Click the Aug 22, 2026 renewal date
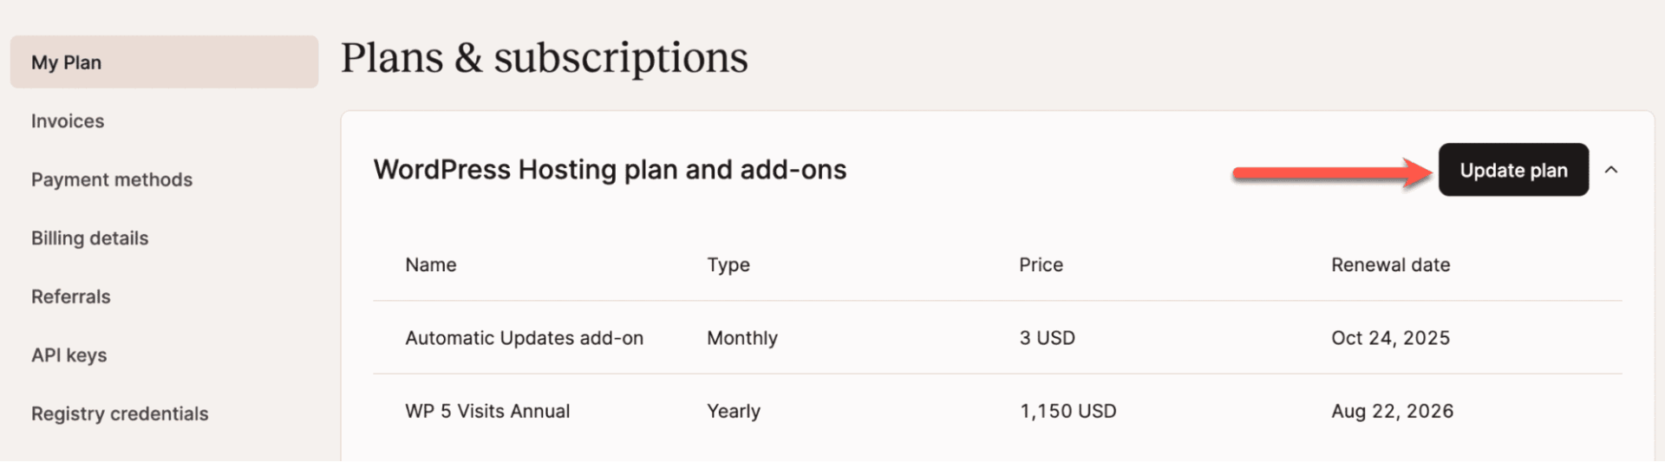The width and height of the screenshot is (1665, 462). 1392,411
